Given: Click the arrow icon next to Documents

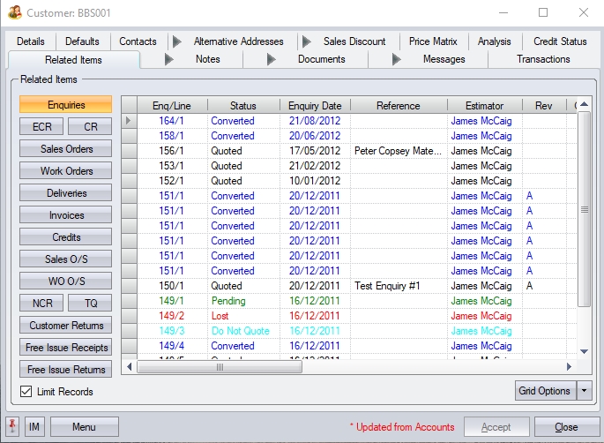Looking at the screenshot, I should click(x=272, y=60).
